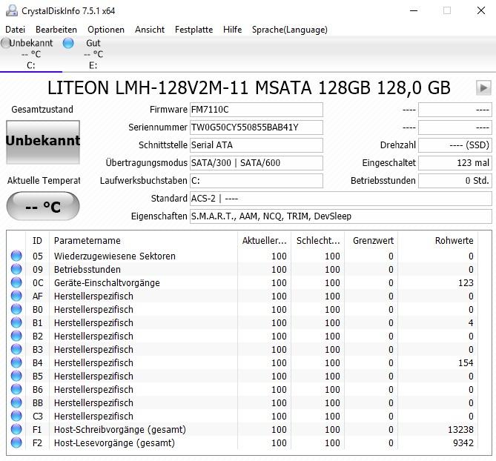Image resolution: width=496 pixels, height=461 pixels.
Task: Click the Parametername column header
Action: click(143, 241)
